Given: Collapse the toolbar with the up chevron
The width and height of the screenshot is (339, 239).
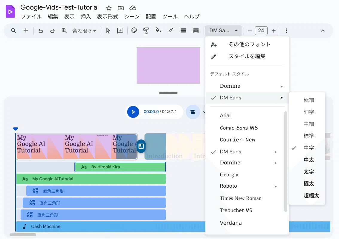Looking at the screenshot, I should click(323, 31).
